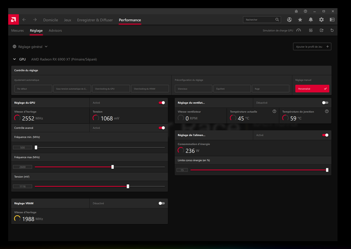Screen dimensions: 351x249
Task: Click the reset tuning arrow icon
Action: (x=332, y=31)
